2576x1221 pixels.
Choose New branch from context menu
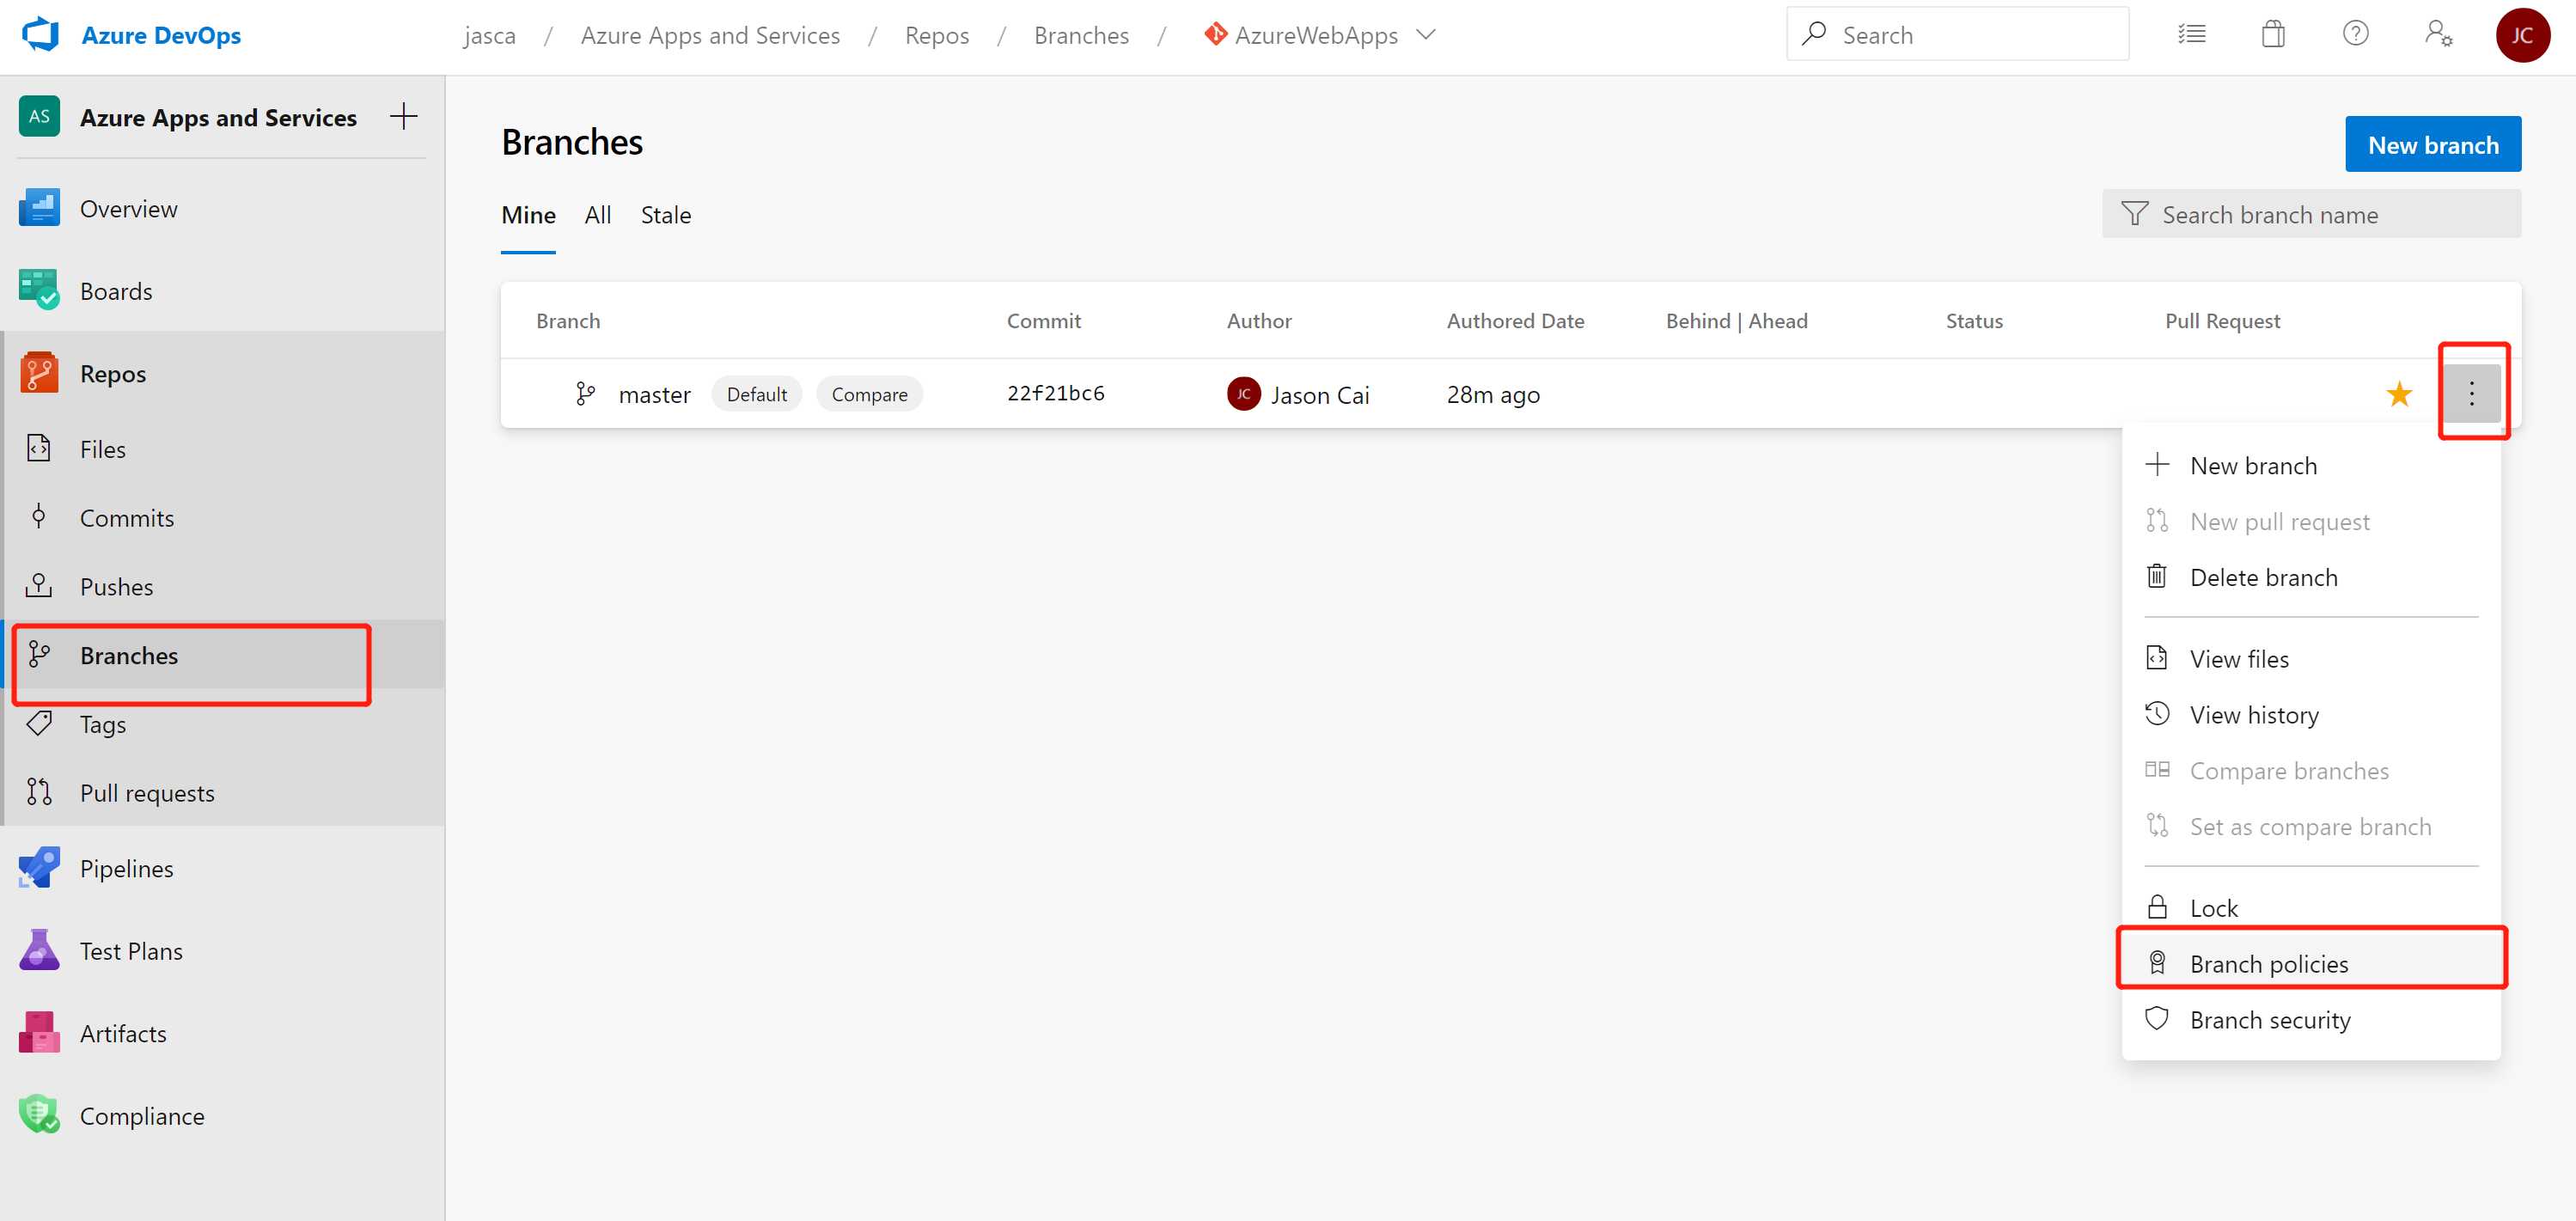[2311, 465]
